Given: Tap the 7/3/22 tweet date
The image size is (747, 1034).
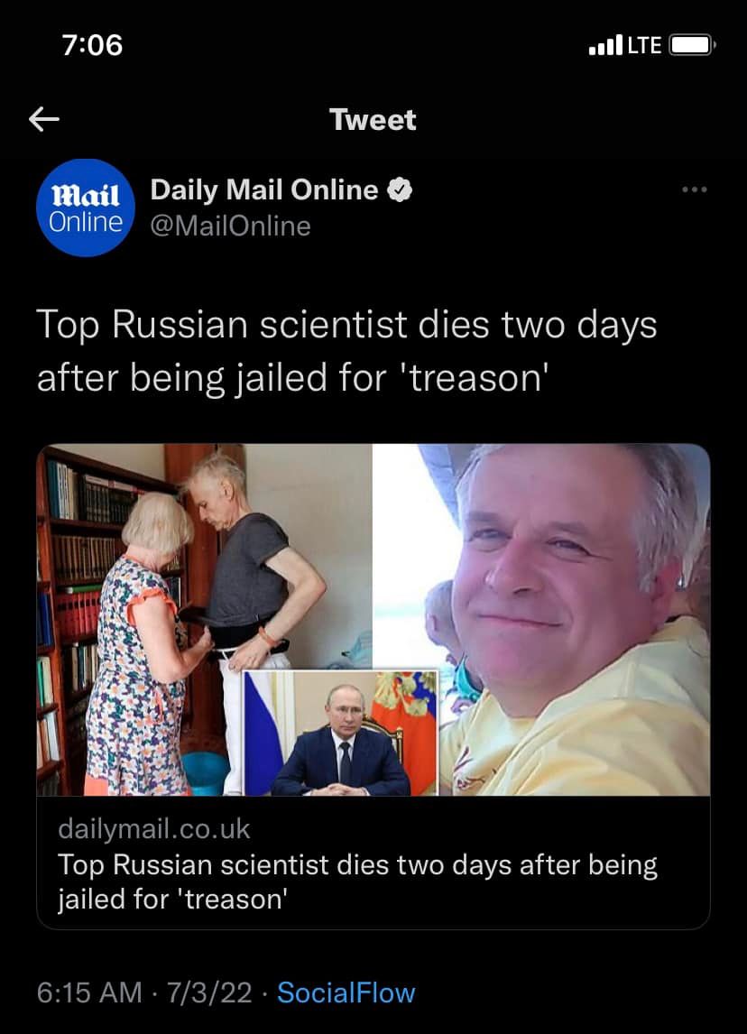Looking at the screenshot, I should coord(209,992).
